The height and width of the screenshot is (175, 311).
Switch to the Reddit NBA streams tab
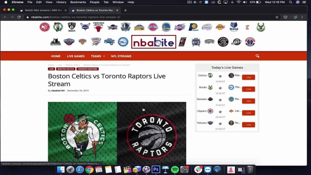[44, 10]
